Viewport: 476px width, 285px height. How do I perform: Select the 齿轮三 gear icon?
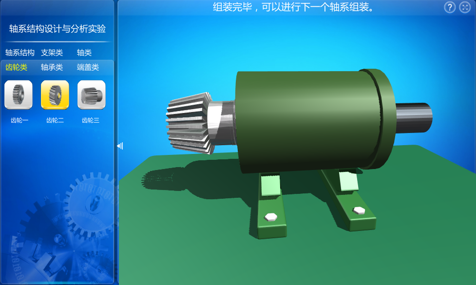tap(91, 95)
